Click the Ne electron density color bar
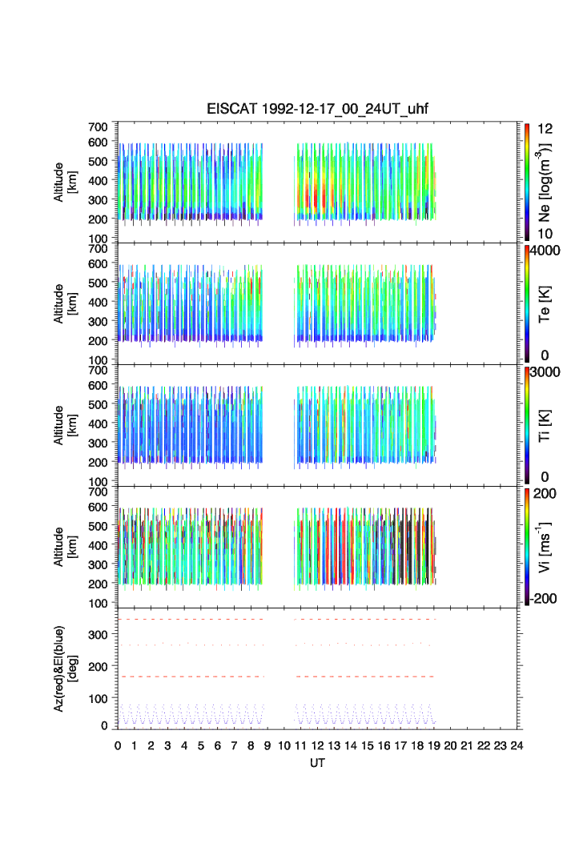 [527, 182]
